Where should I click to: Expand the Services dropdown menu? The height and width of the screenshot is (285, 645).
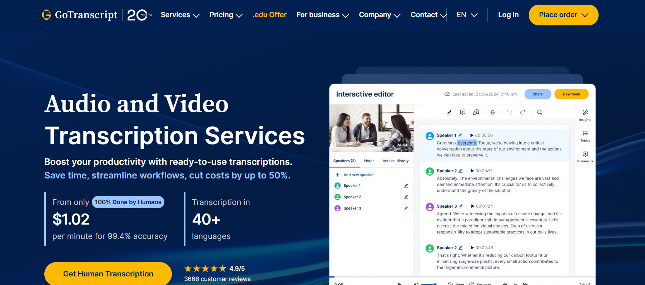[x=180, y=15]
